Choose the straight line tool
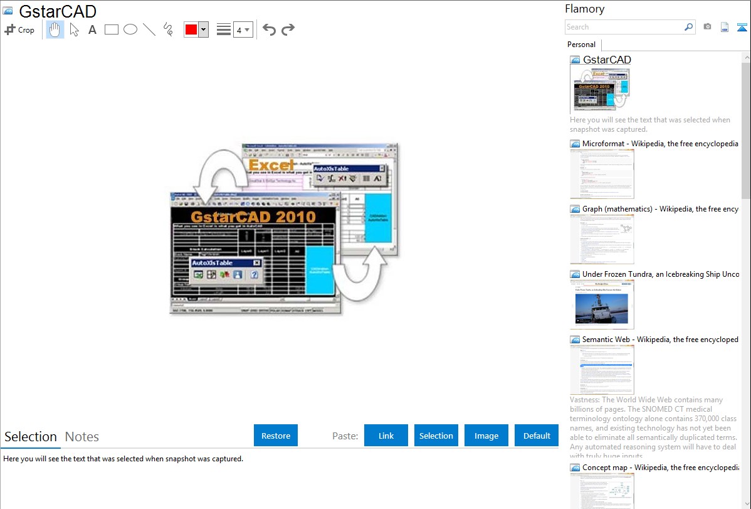 (149, 29)
